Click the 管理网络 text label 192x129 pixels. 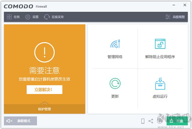(x=115, y=57)
